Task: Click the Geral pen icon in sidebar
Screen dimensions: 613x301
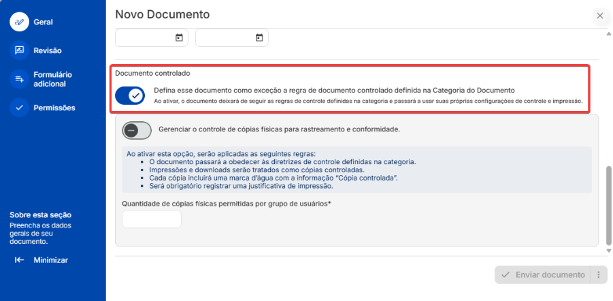Action: (x=19, y=22)
